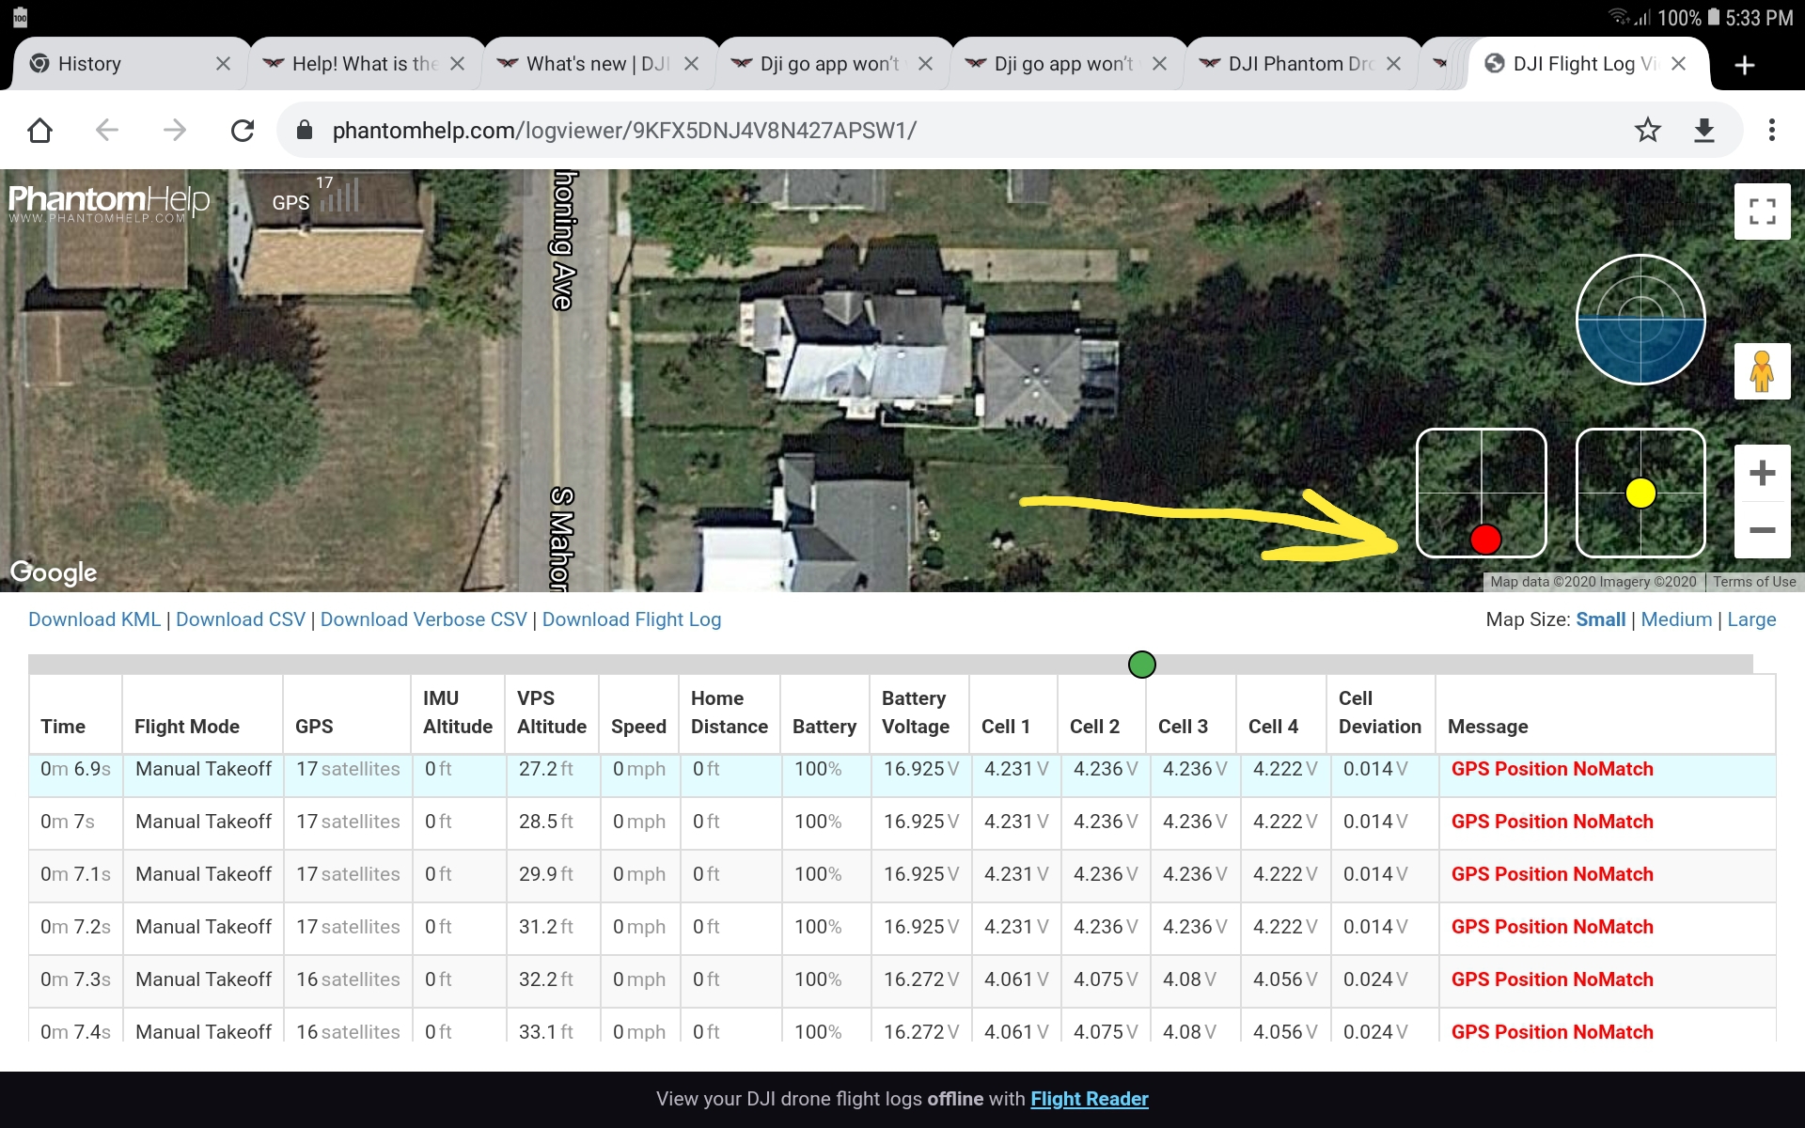Viewport: 1805px width, 1128px height.
Task: Focus the address bar URL field
Action: click(x=959, y=130)
